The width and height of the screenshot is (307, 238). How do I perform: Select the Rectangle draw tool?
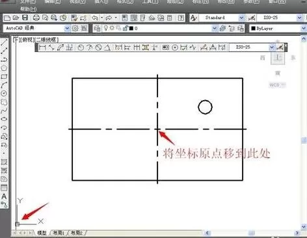[x=4, y=77]
